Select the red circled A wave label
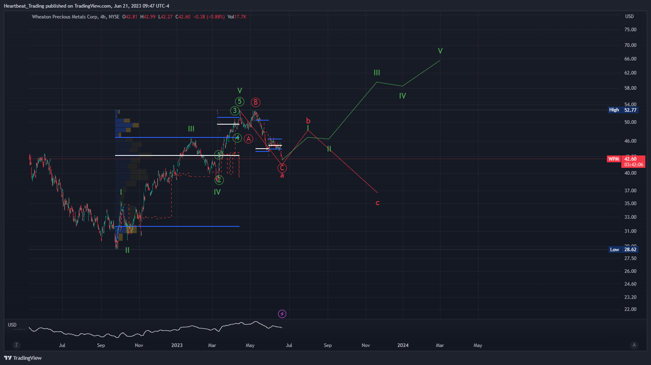The width and height of the screenshot is (651, 365). (249, 139)
